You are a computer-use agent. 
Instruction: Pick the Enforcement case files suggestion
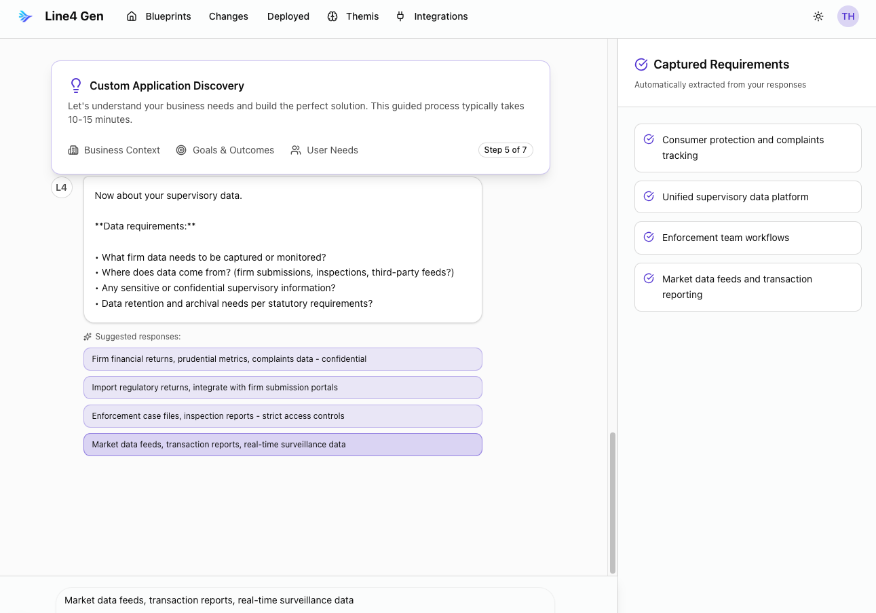click(282, 416)
